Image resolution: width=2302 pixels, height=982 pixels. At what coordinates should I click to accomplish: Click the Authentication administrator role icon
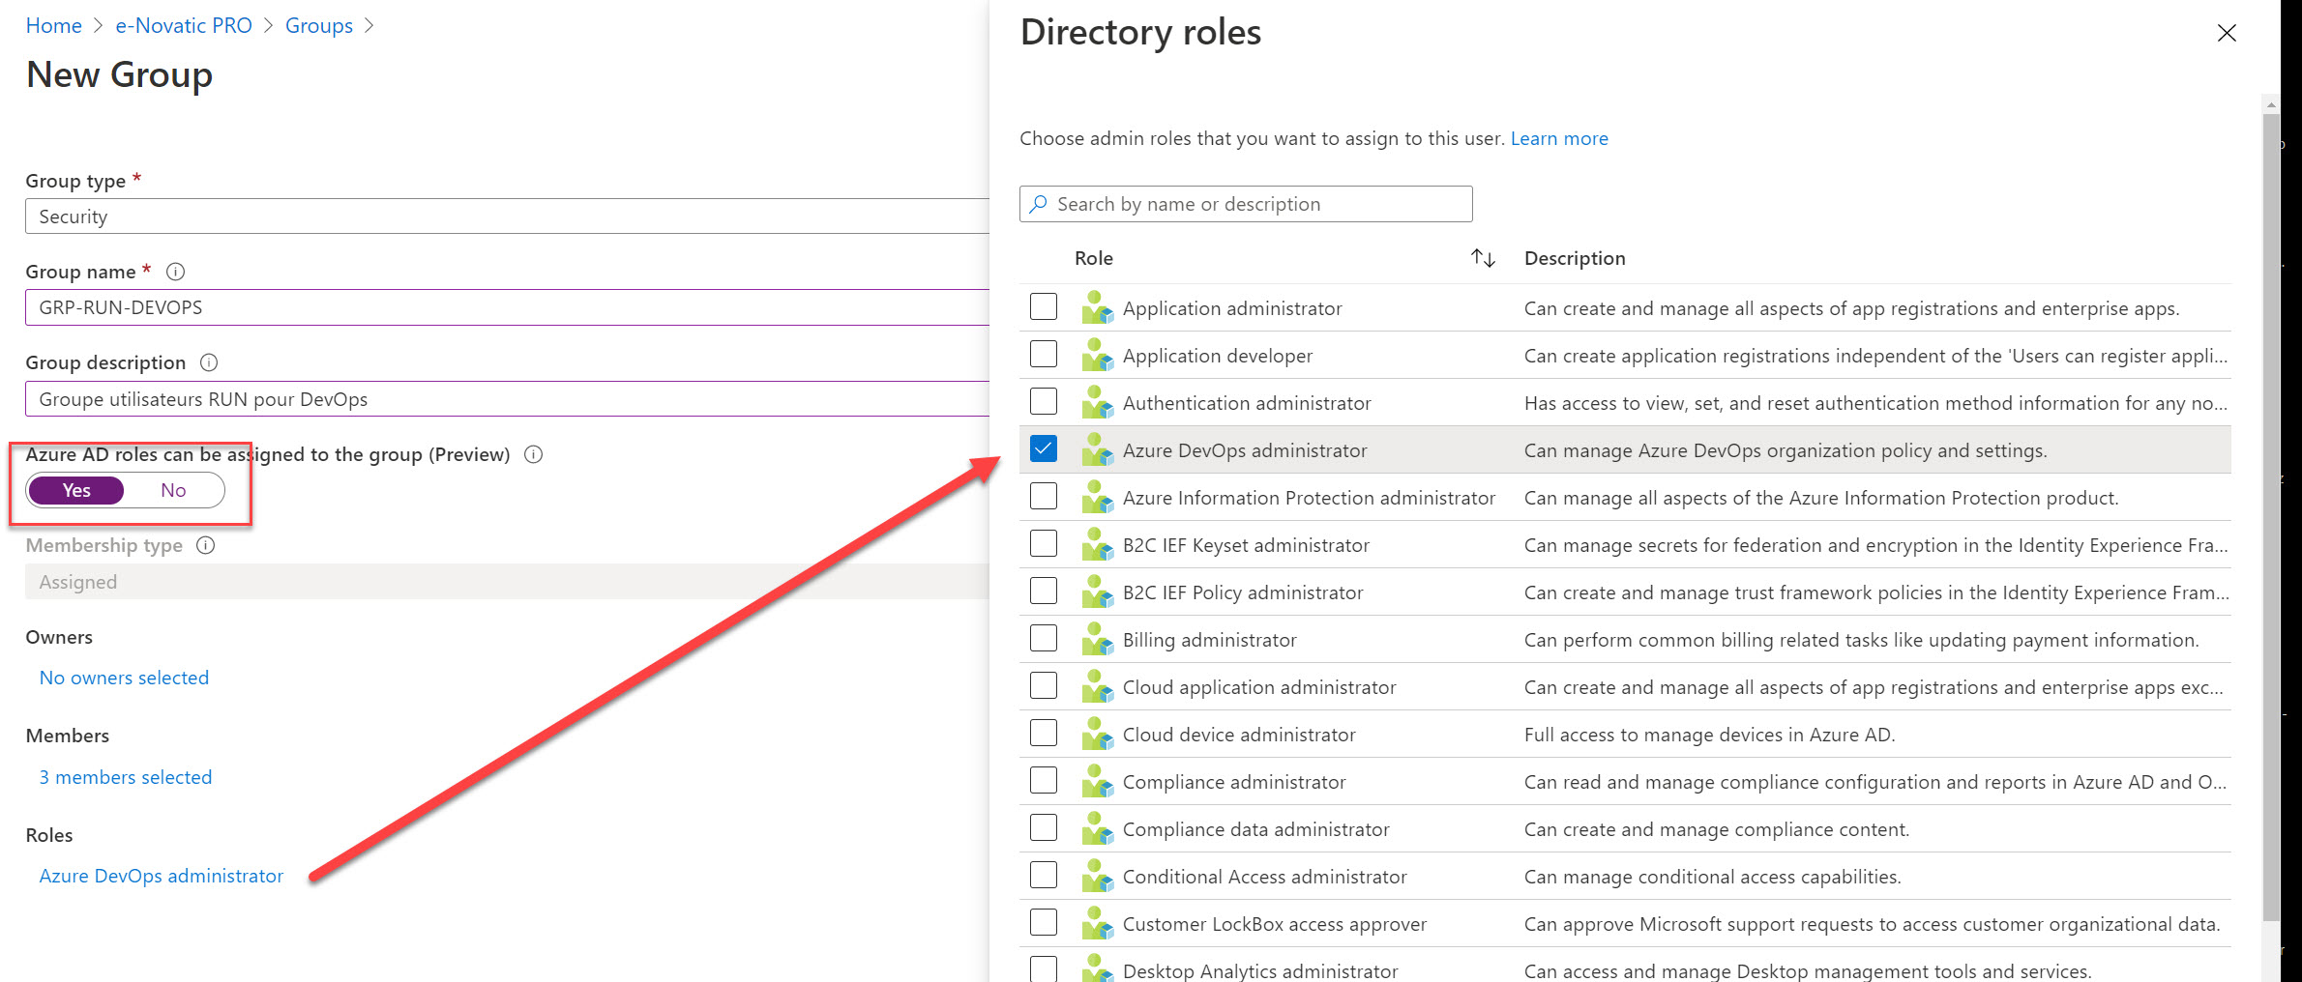pos(1097,402)
